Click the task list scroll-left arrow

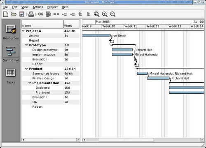pyautogui.click(x=23, y=140)
